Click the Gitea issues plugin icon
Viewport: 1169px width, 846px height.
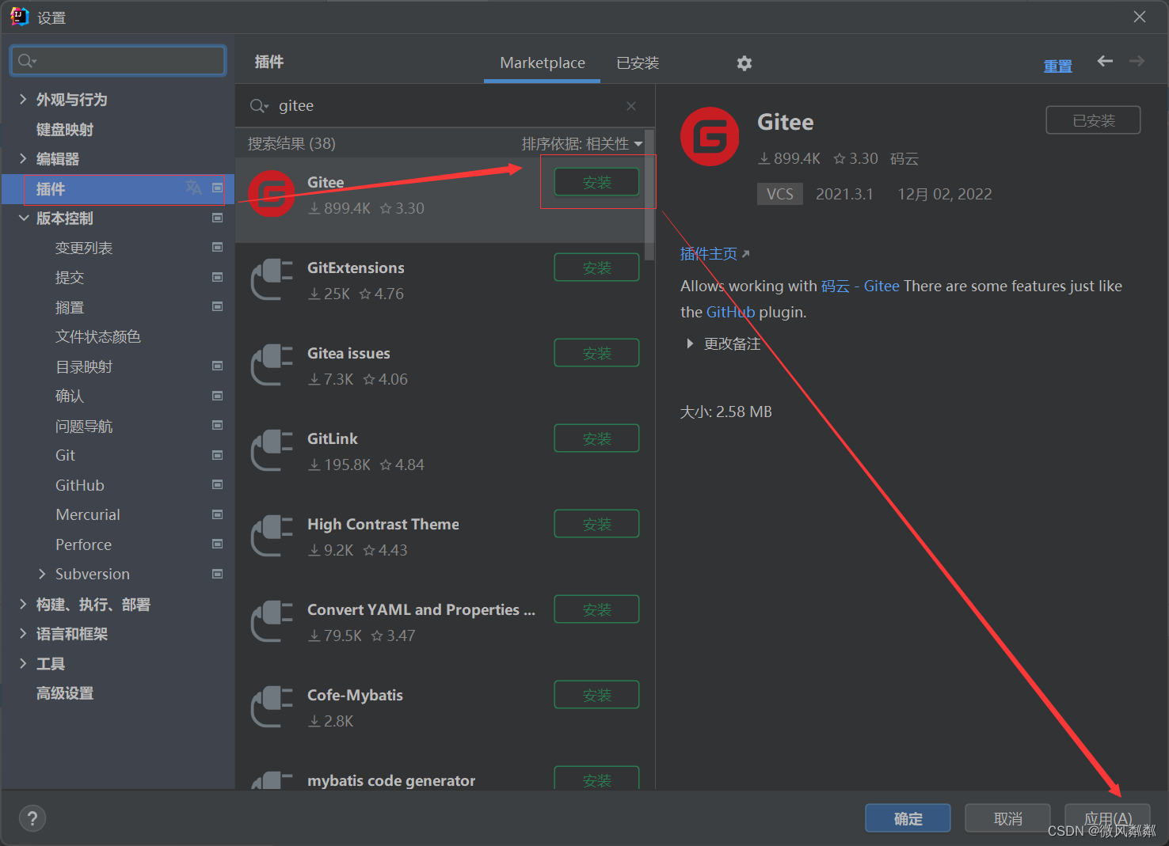[272, 364]
